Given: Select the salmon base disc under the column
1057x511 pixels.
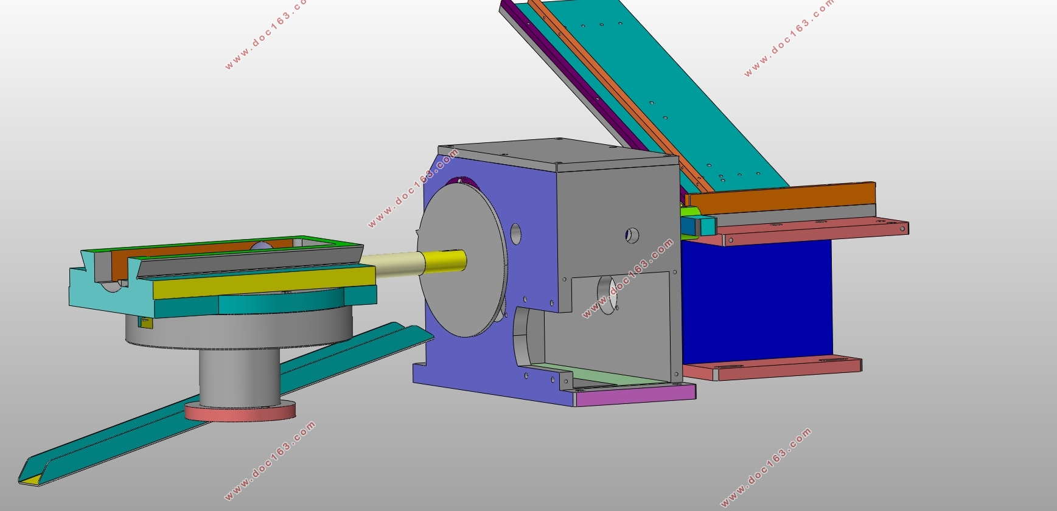Looking at the screenshot, I should 241,411.
